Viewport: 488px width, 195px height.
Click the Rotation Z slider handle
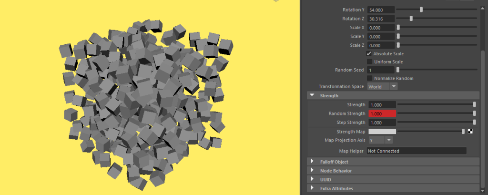(411, 19)
